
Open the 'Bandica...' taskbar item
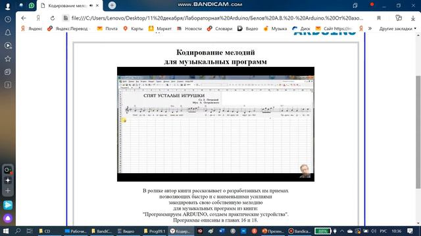[299, 231]
